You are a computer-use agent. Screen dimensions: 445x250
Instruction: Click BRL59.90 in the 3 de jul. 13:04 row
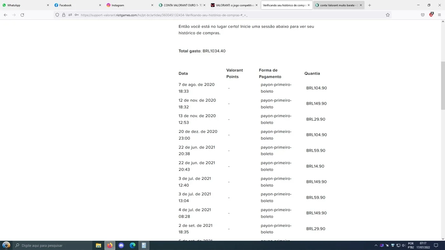click(316, 197)
